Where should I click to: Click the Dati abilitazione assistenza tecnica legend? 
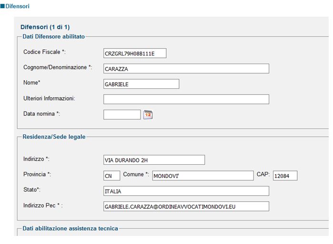(x=71, y=228)
